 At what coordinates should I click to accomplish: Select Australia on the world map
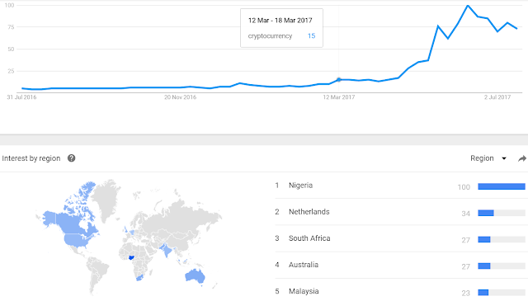pyautogui.click(x=196, y=276)
